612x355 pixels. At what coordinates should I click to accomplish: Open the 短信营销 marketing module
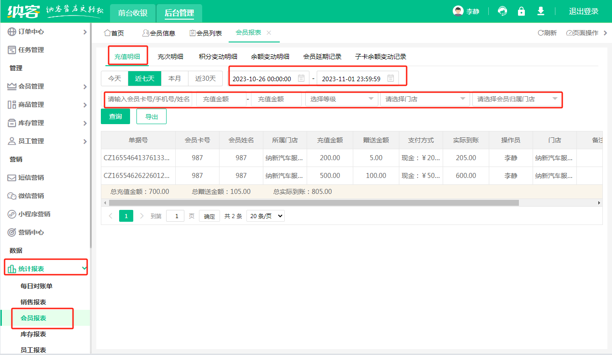27,177
